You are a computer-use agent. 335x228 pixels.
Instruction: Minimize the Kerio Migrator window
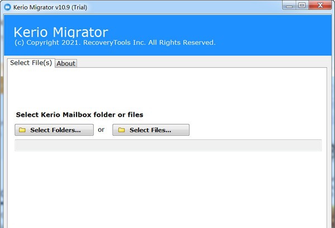(x=289, y=6)
